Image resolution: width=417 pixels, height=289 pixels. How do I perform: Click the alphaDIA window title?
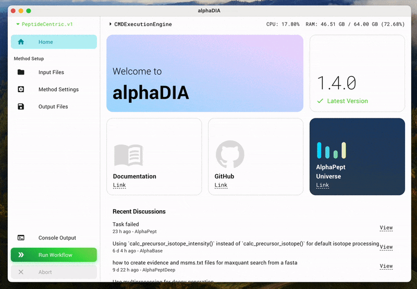click(209, 10)
